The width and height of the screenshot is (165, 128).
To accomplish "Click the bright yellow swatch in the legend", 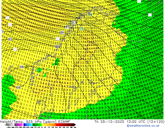I will [42, 125].
